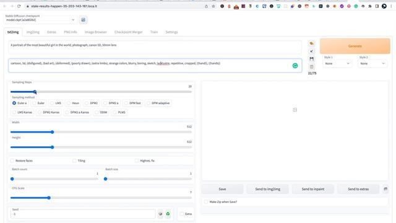The image size is (396, 223).
Task: Select the DPM2 a sampling method
Action: point(111,103)
